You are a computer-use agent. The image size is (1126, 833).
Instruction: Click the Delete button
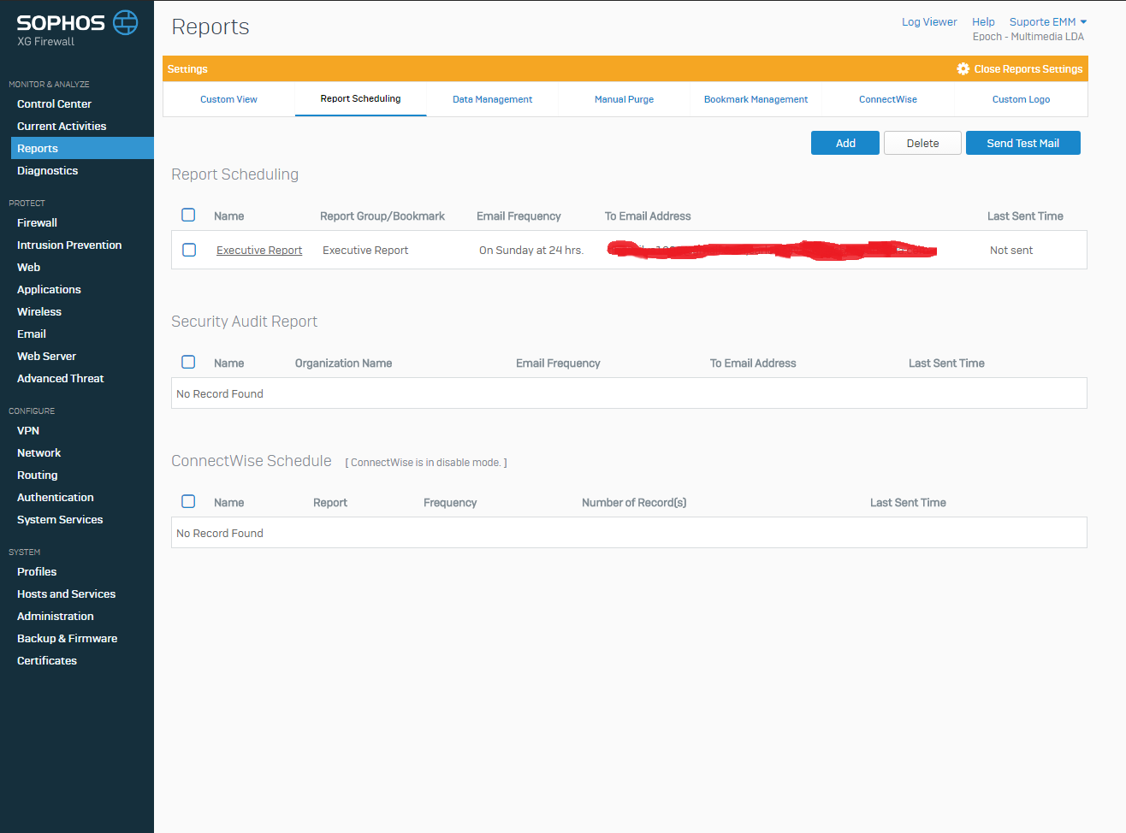tap(922, 143)
